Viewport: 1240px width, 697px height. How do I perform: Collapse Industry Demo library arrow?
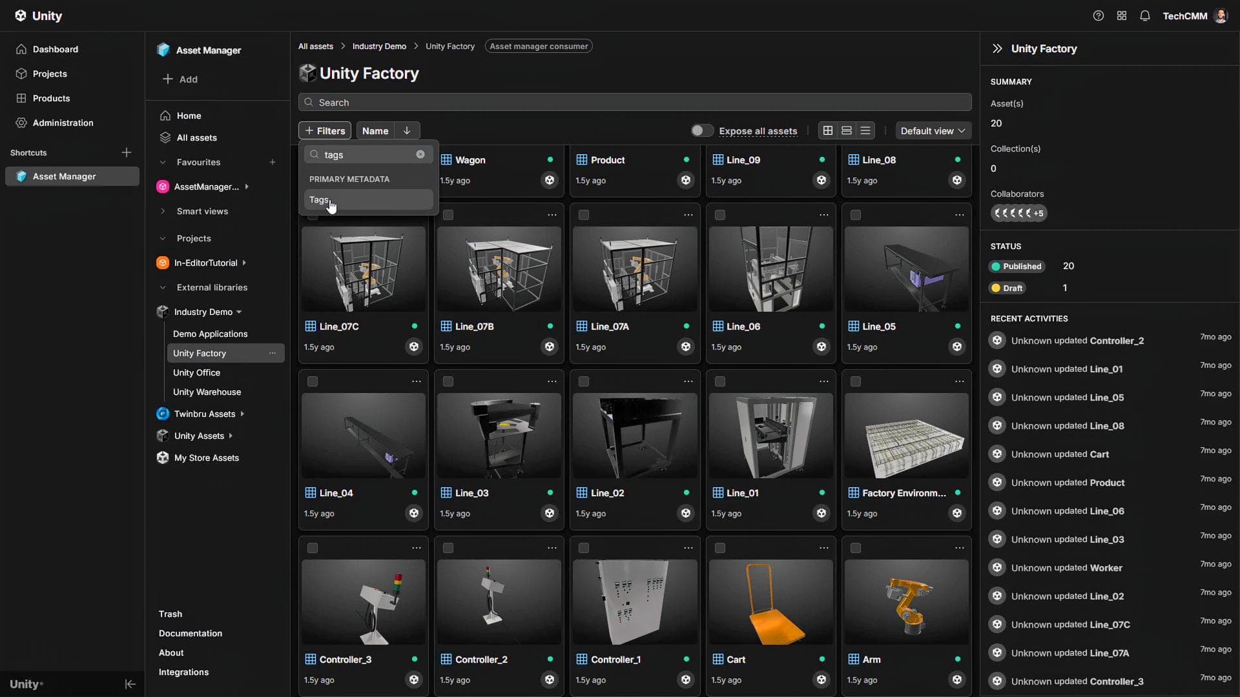tap(239, 312)
